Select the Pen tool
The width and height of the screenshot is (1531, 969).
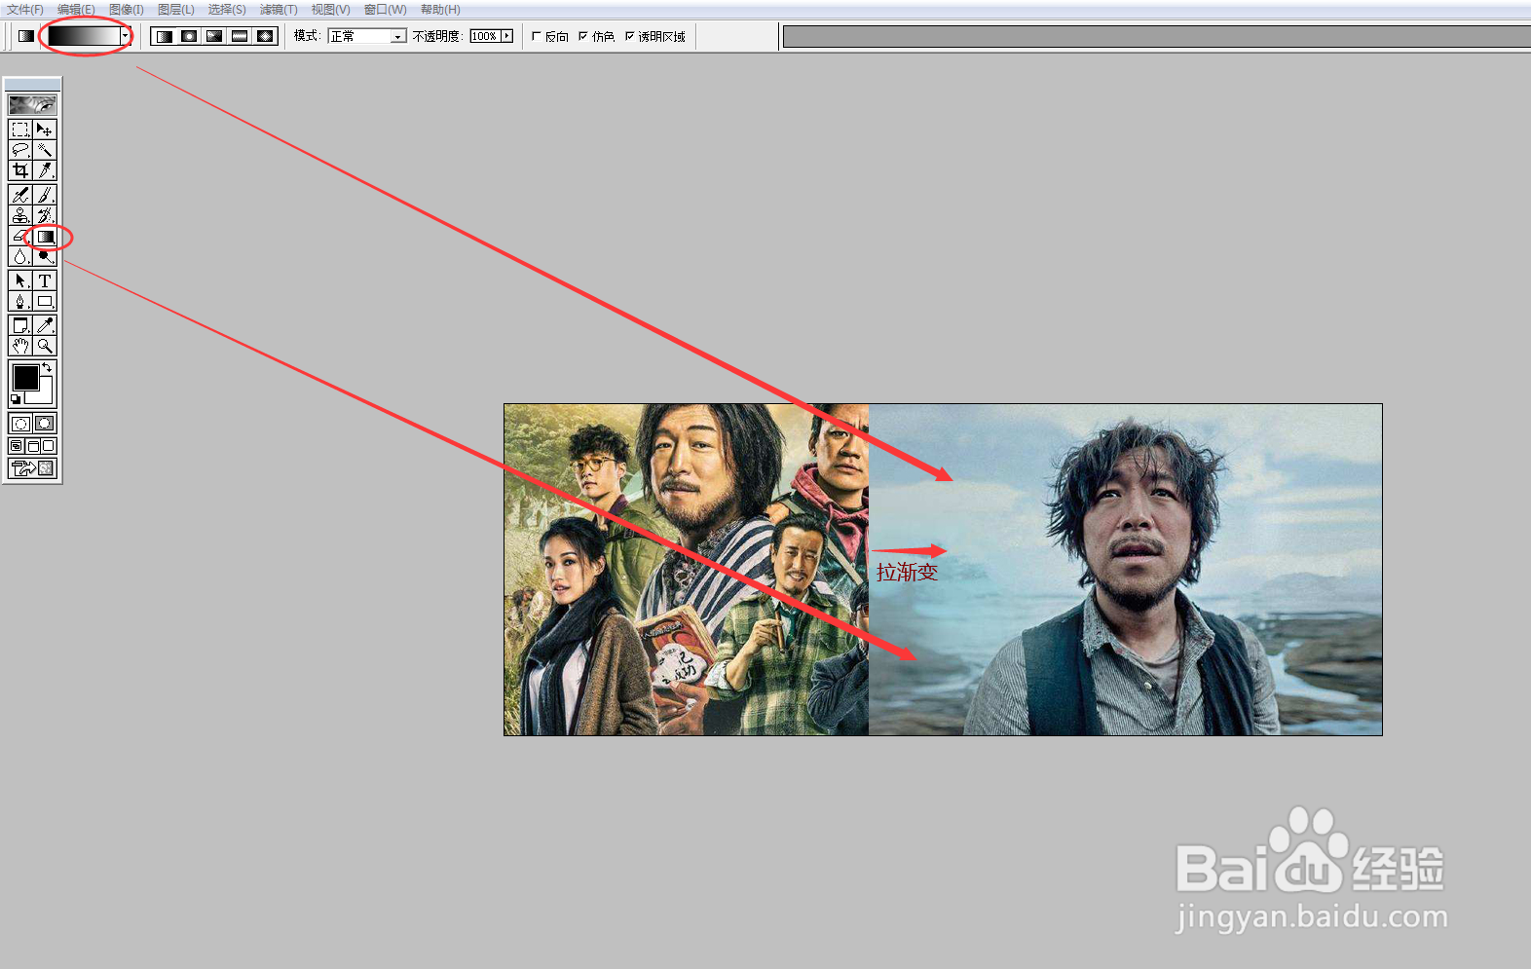pyautogui.click(x=20, y=301)
